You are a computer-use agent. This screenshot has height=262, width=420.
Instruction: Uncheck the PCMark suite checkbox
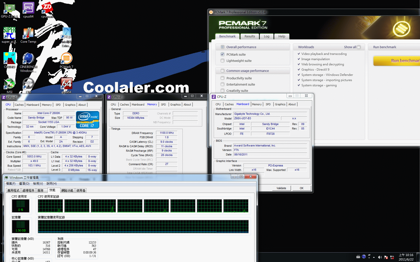pos(222,54)
